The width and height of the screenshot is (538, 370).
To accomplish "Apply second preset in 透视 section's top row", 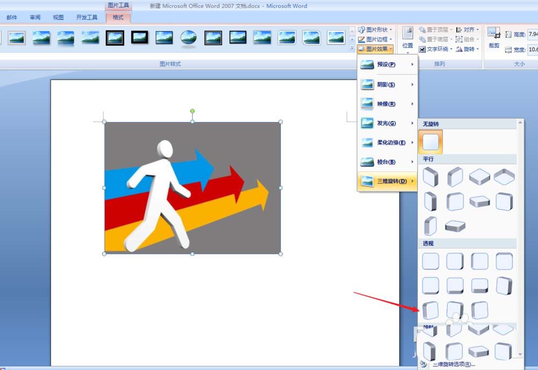I will (x=455, y=261).
